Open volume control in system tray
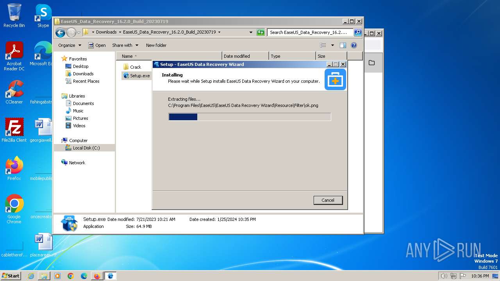 (444, 276)
